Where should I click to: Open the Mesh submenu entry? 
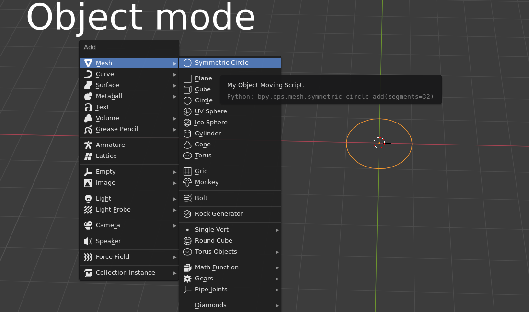point(129,63)
